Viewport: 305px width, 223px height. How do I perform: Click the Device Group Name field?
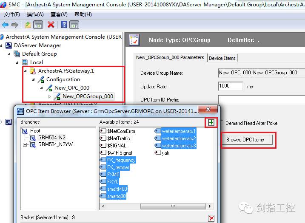tap(262, 73)
